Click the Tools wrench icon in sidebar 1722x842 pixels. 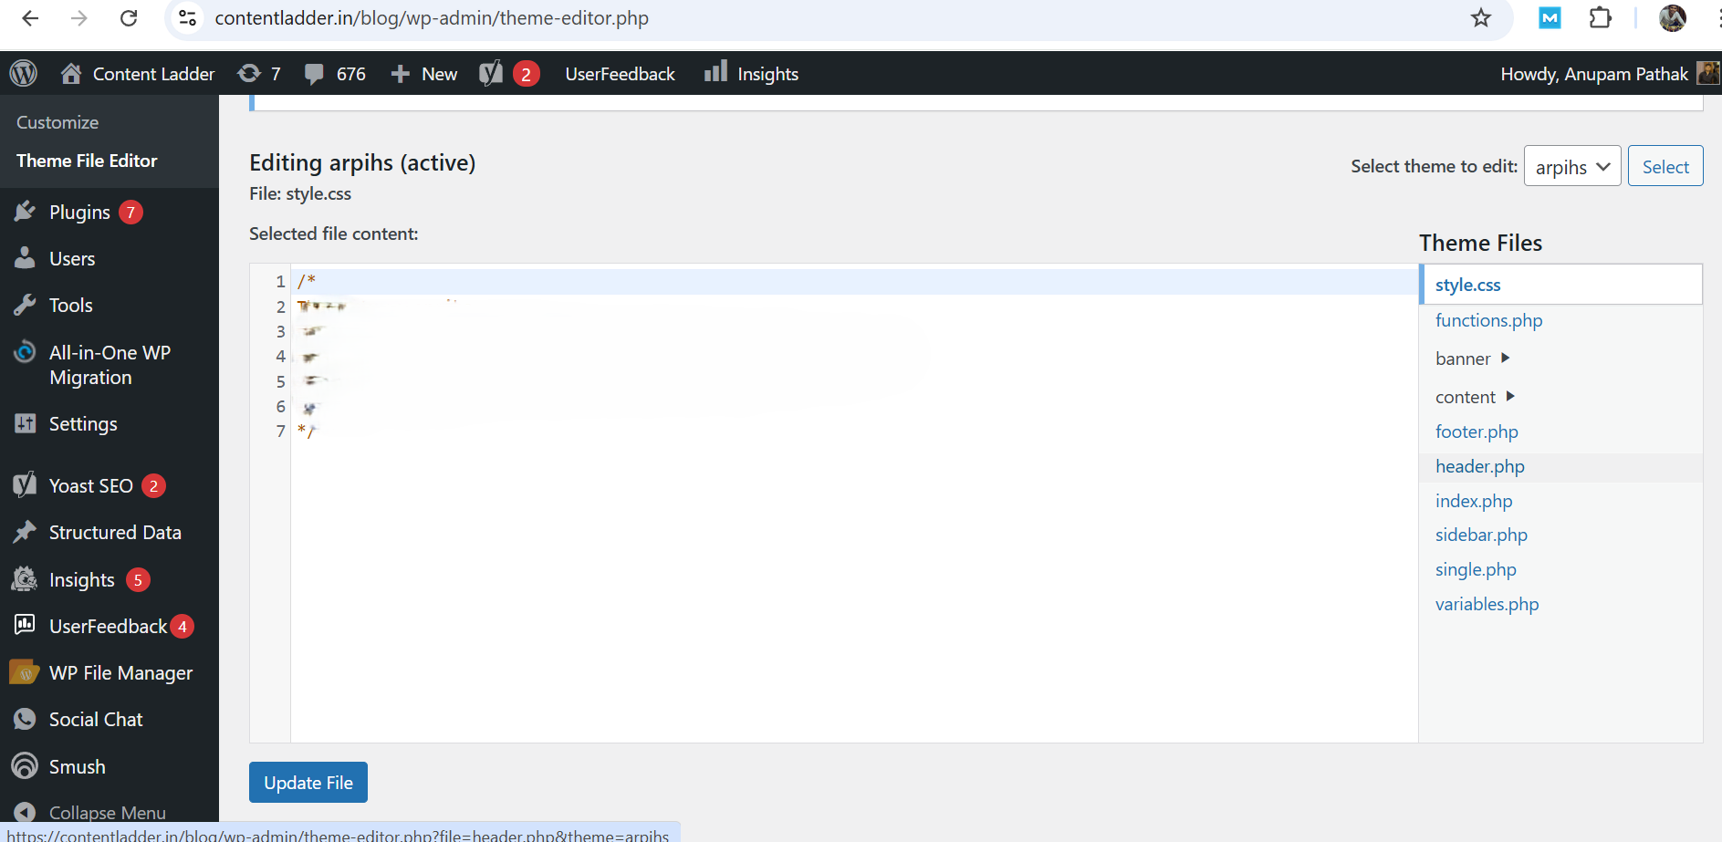(x=25, y=305)
